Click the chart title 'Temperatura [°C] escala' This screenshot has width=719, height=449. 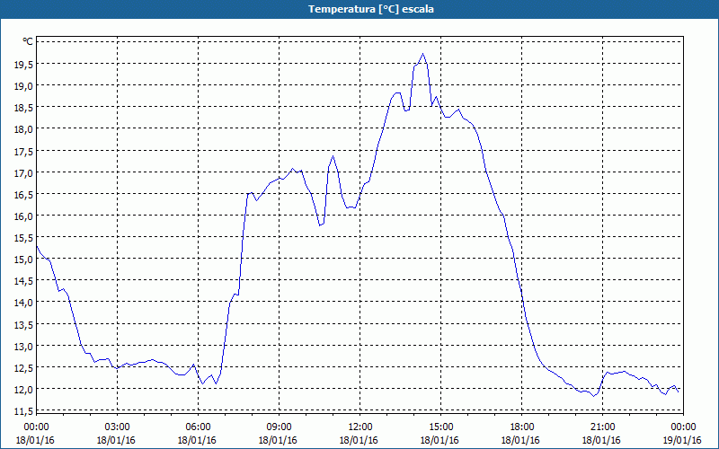[x=371, y=9]
